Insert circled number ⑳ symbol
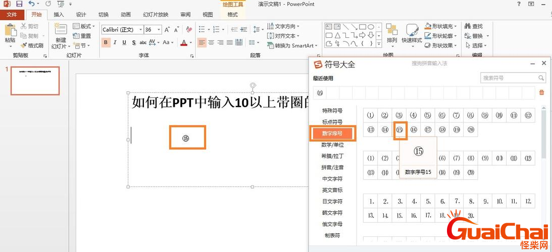This screenshot has height=252, width=552. tap(471, 130)
